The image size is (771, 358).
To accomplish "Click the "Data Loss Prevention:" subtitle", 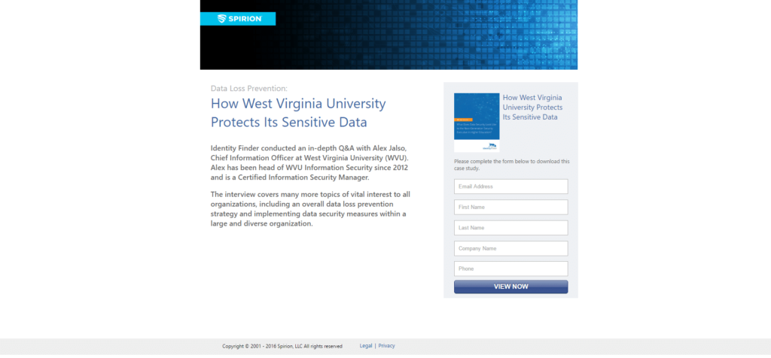I will [x=248, y=88].
